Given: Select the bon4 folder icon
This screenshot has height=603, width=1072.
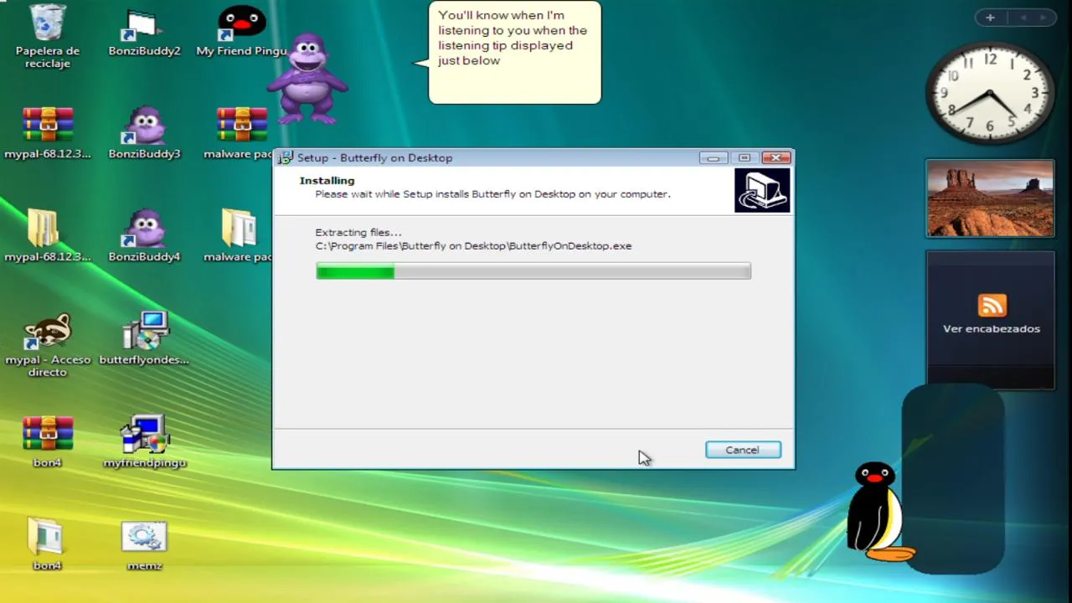Looking at the screenshot, I should 46,538.
